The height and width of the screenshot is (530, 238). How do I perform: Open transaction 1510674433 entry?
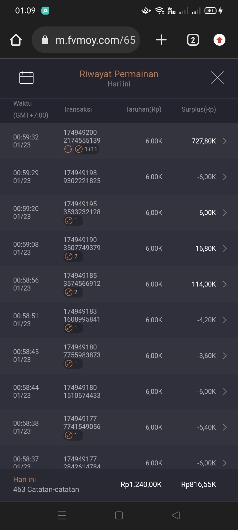(x=119, y=392)
